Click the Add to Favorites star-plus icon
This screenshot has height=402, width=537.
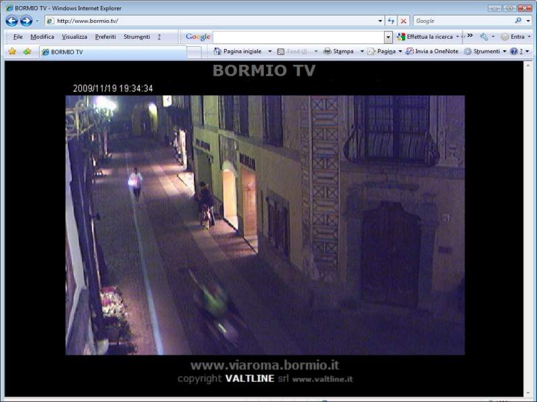tap(27, 52)
